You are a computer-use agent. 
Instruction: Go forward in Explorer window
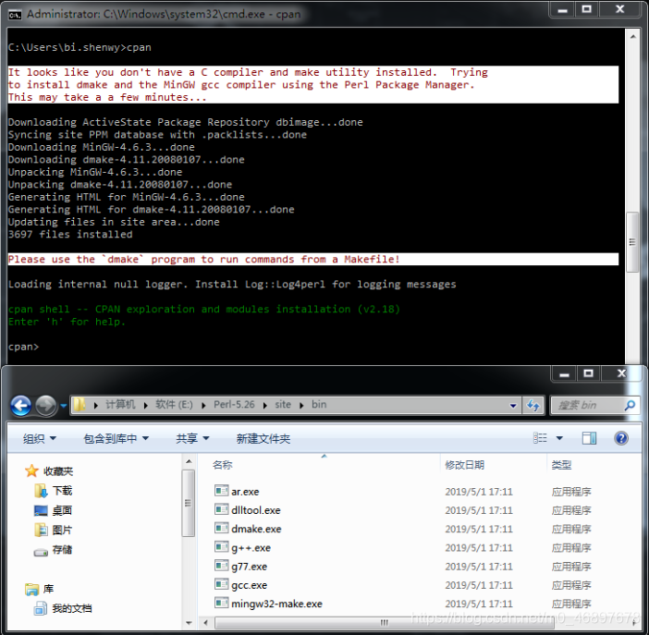[45, 405]
